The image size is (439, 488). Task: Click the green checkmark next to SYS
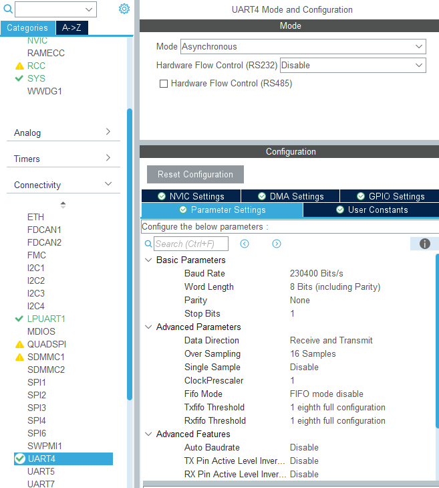(19, 78)
